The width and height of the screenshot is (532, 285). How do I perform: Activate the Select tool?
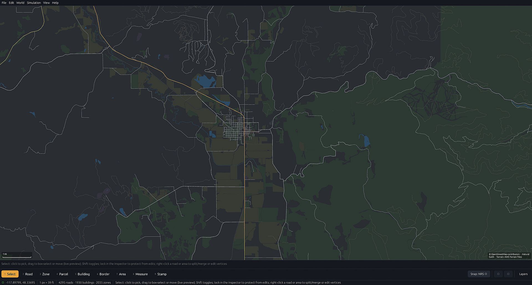10,274
